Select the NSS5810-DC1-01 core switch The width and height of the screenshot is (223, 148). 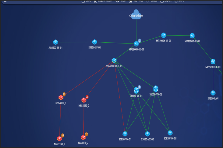coord(114,60)
